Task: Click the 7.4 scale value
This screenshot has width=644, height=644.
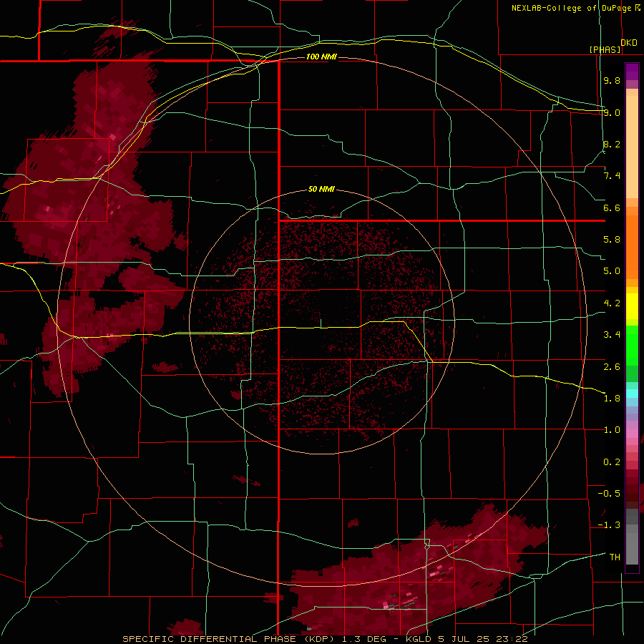Action: click(x=612, y=176)
